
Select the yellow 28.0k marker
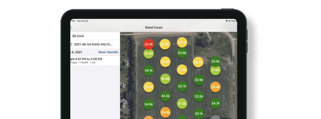click(149, 87)
